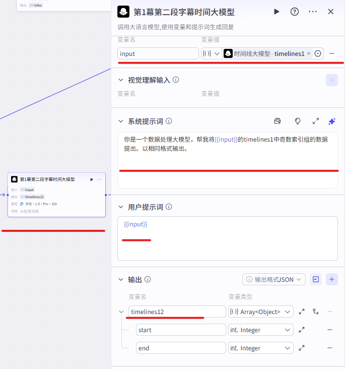Remove the start field with minus
Viewport: 345px width, 369px height.
pyautogui.click(x=330, y=330)
